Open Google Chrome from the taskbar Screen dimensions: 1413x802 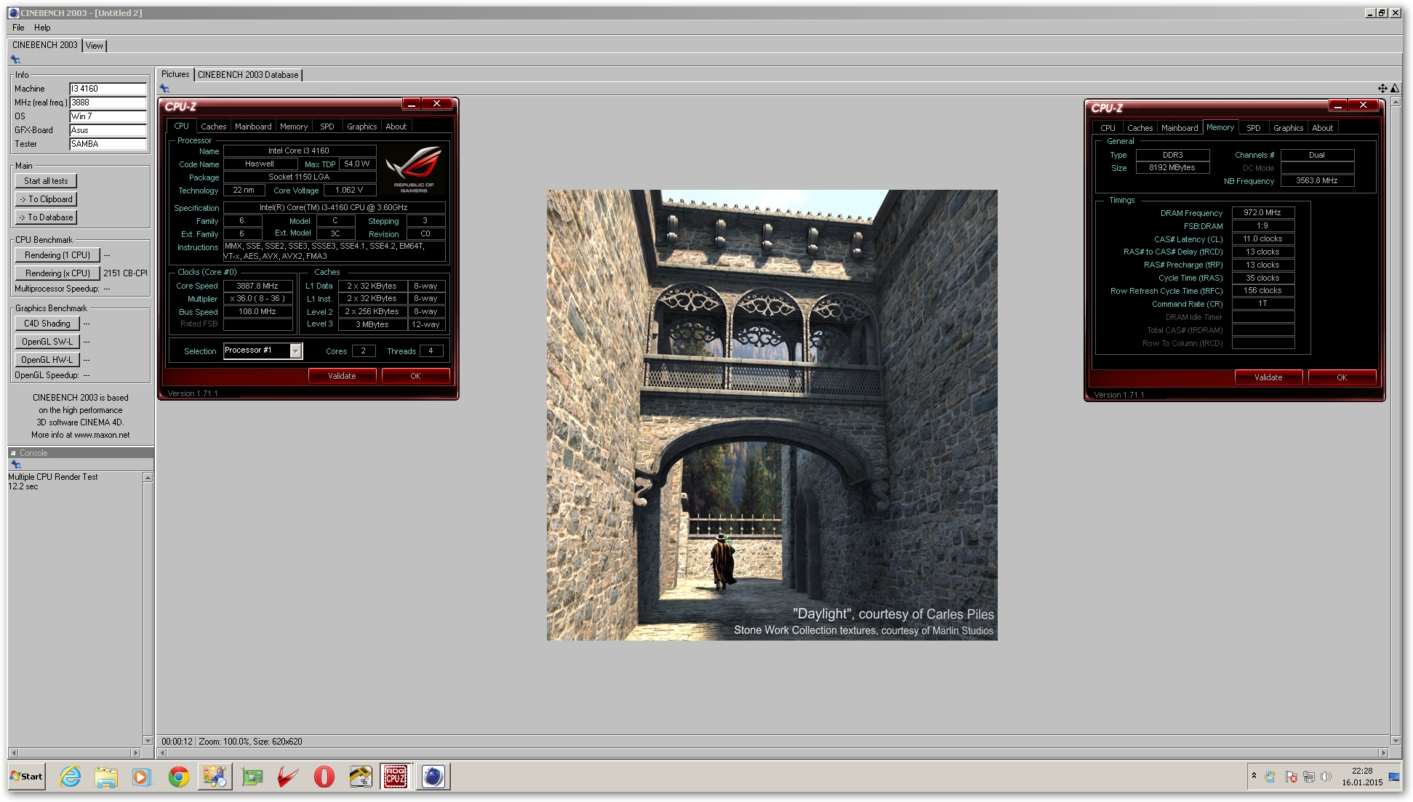tap(178, 777)
